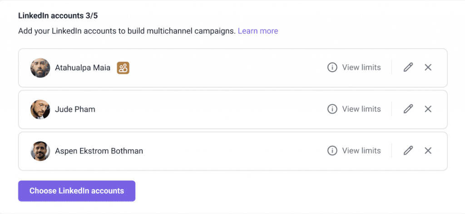465x214 pixels.
Task: Click Atahualpa Maia's profile photo
Action: (40, 68)
